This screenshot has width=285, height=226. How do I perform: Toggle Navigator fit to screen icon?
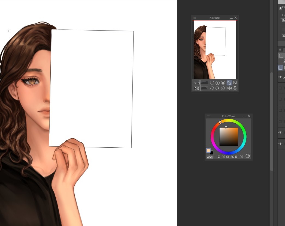point(229,83)
